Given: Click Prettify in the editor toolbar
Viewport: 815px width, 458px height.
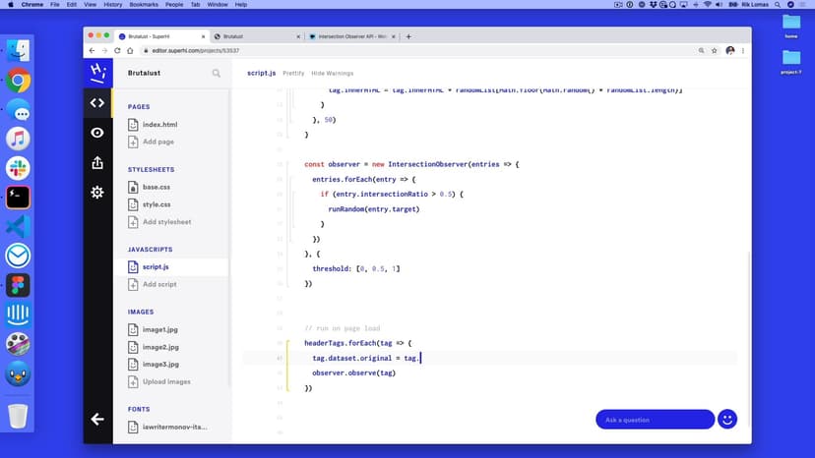Looking at the screenshot, I should (x=293, y=73).
